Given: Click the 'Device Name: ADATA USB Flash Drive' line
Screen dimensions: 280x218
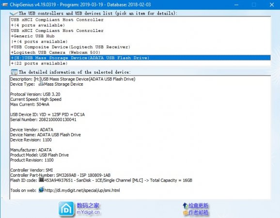Looking at the screenshot, I should click(46, 135).
